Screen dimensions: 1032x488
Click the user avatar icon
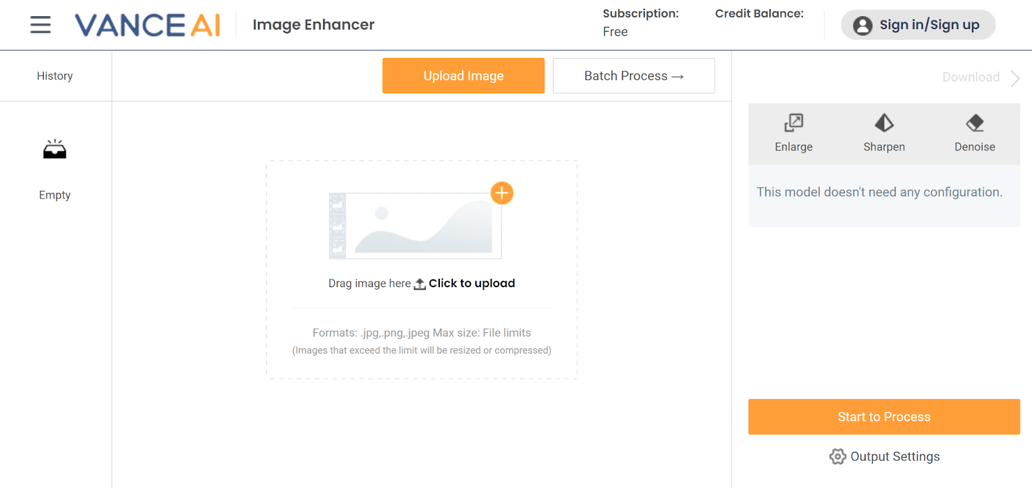tap(862, 25)
